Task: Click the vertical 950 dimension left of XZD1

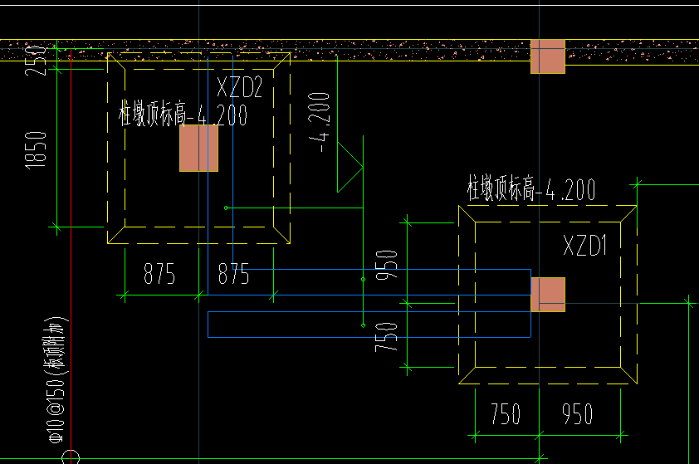Action: coord(387,265)
